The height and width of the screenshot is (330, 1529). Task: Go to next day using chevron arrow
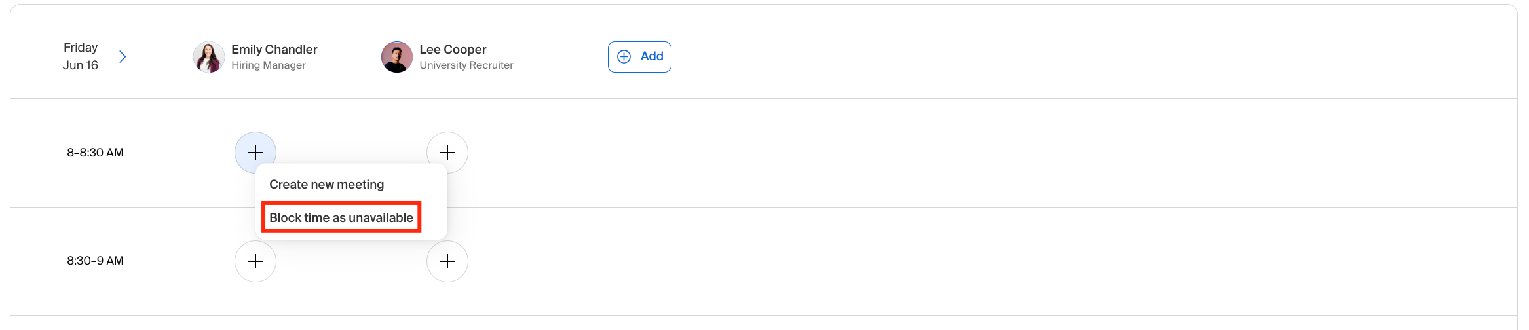point(123,57)
